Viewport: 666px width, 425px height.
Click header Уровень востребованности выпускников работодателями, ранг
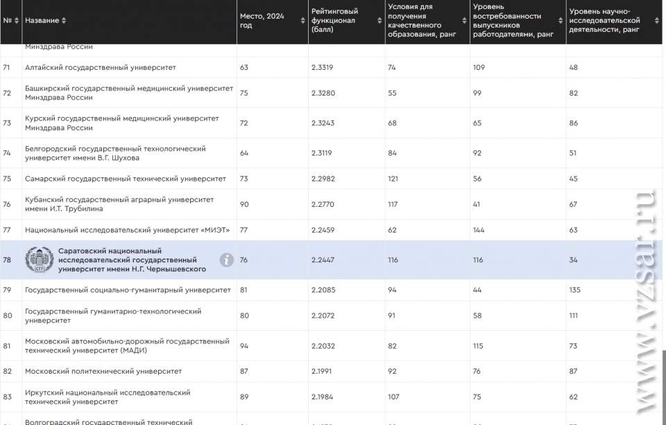(513, 20)
